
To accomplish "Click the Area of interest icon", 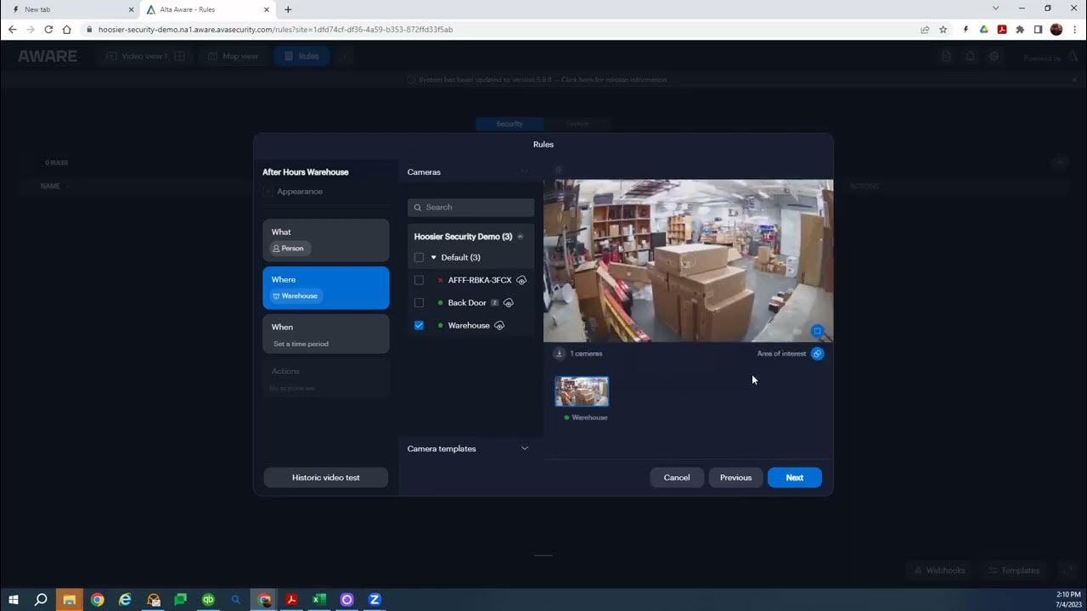I will tap(817, 354).
